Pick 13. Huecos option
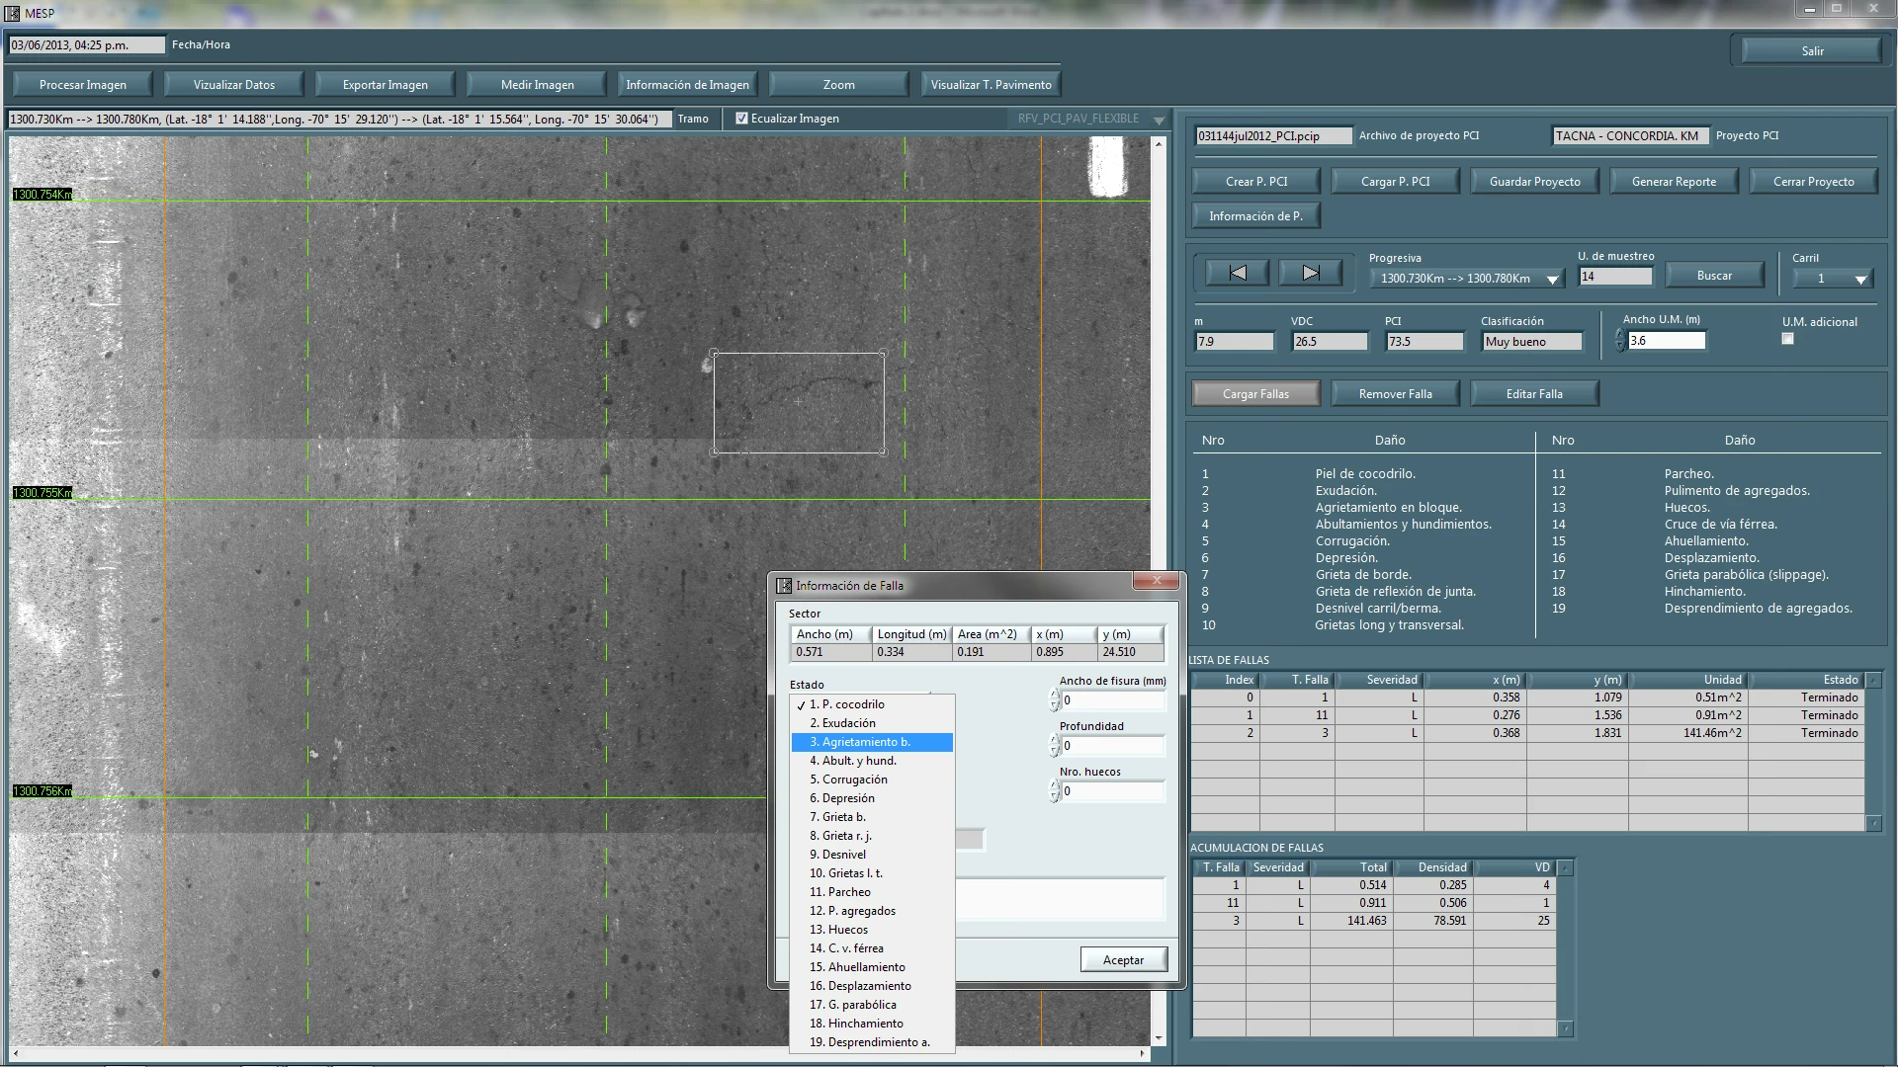This screenshot has width=1898, height=1067. pos(871,930)
